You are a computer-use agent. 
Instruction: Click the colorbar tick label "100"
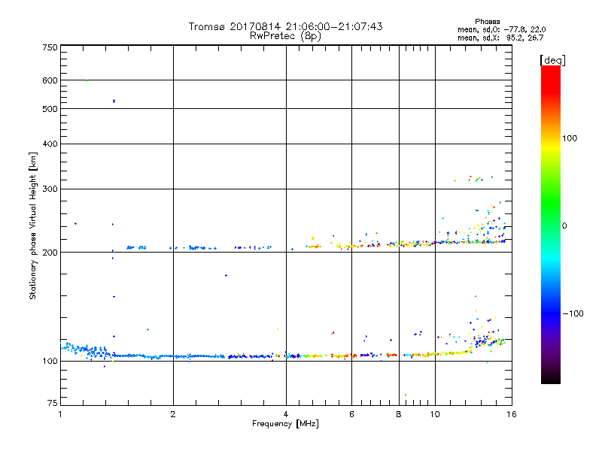(x=570, y=138)
